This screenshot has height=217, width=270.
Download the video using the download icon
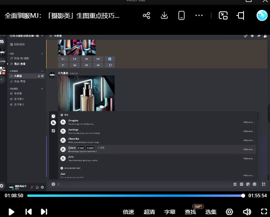pyautogui.click(x=165, y=16)
